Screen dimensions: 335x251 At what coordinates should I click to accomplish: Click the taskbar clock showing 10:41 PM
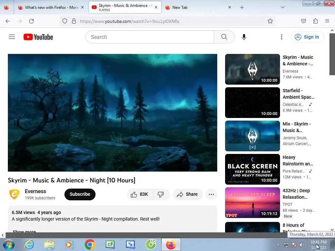click(318, 244)
